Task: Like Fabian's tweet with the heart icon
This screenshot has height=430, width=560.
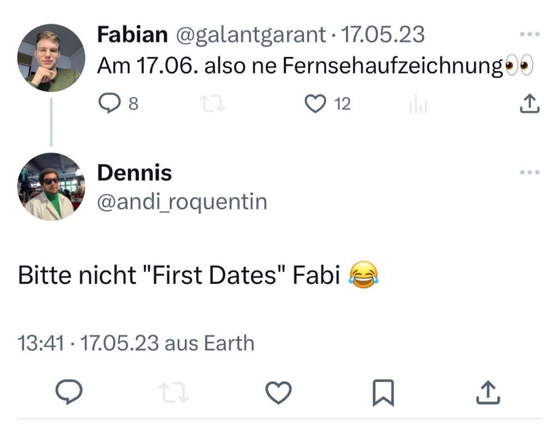Action: (x=317, y=103)
